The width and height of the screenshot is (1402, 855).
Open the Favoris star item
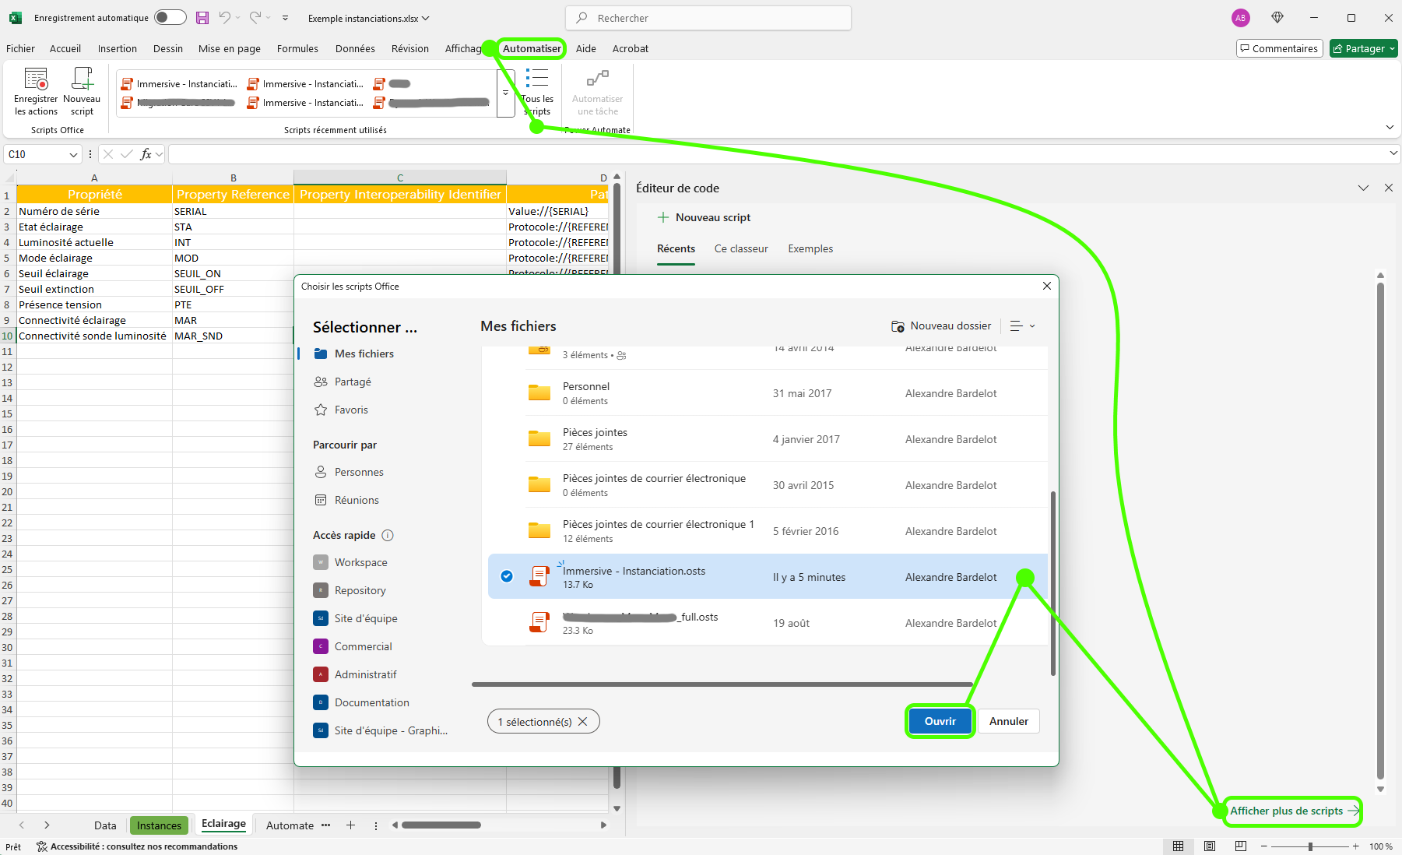coord(350,410)
